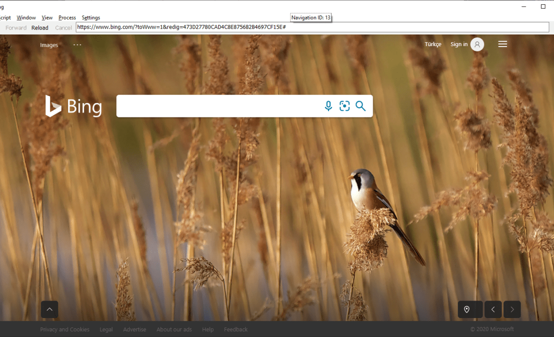Minimize the application window

click(523, 6)
